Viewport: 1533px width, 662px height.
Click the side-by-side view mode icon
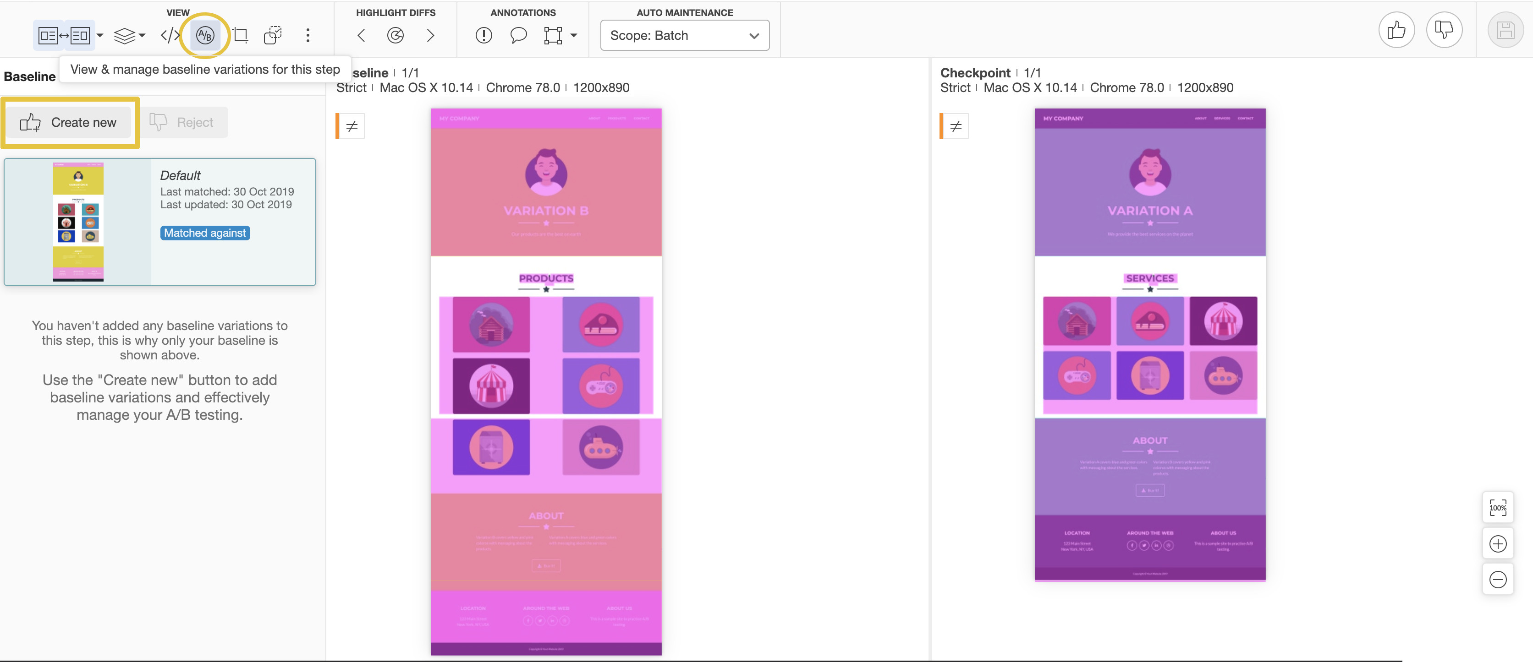click(64, 36)
